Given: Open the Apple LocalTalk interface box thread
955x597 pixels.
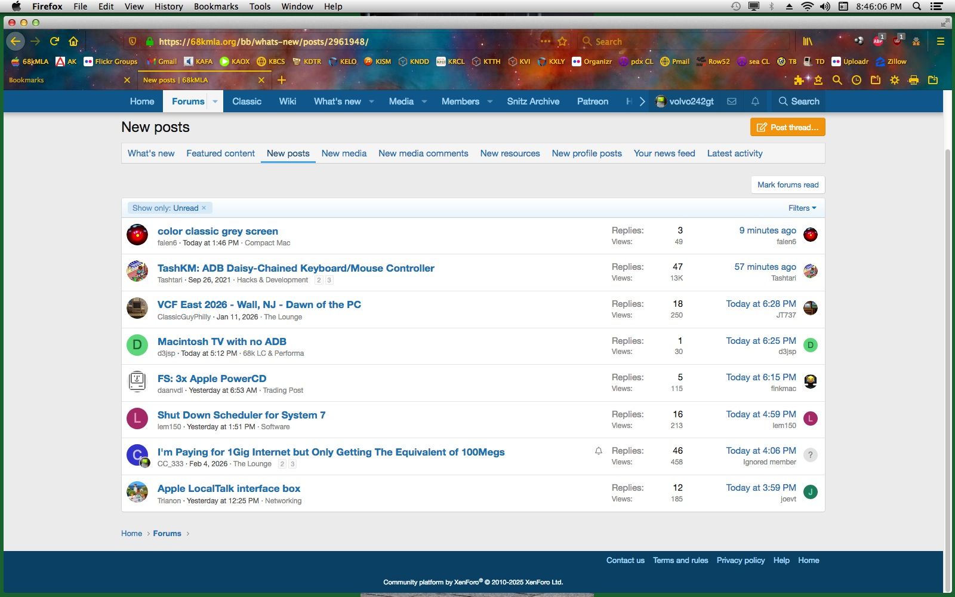Looking at the screenshot, I should point(229,488).
